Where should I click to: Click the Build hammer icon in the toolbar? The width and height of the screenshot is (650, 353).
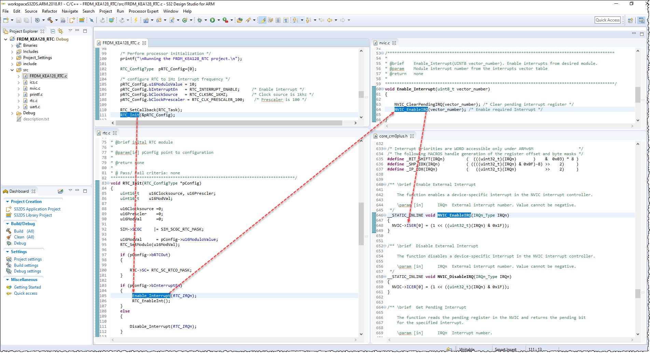[x=50, y=20]
